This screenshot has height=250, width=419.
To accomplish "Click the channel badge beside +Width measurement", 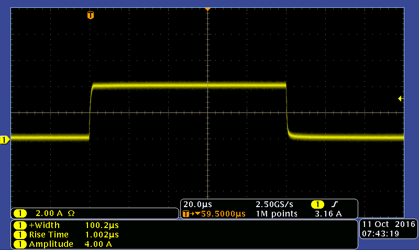I will [20, 225].
